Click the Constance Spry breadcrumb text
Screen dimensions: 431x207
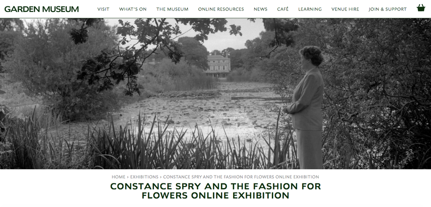241,177
